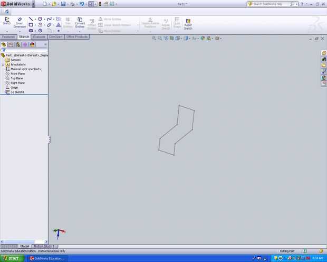327x262 pixels.
Task: Open the Circle tool dropdown arrow
Action: [44, 19]
